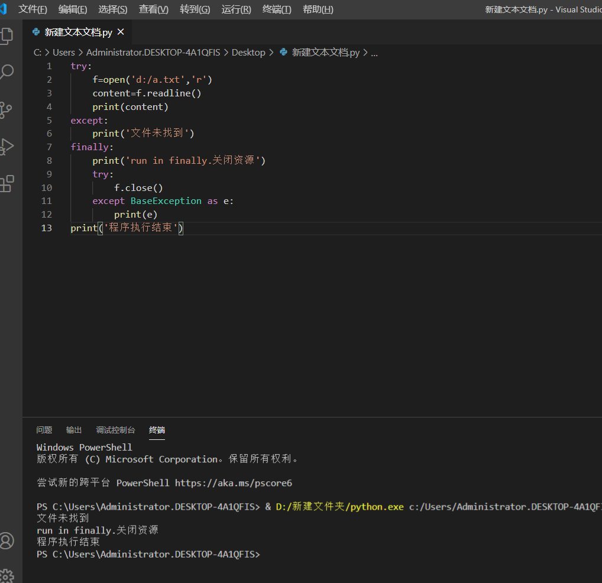Screen dimensions: 602x583
Task: Open Run and Debug view
Action: [7, 146]
